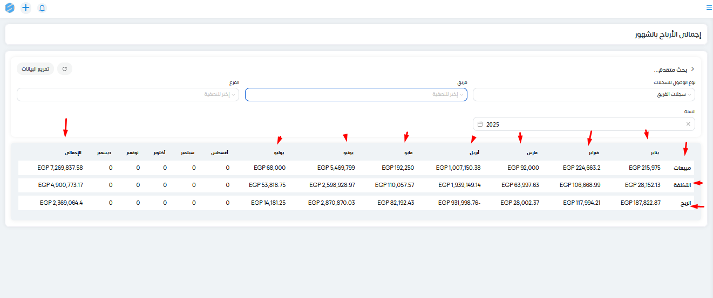Click total sales EGP 7,269,837.58
713x298 pixels.
point(60,168)
